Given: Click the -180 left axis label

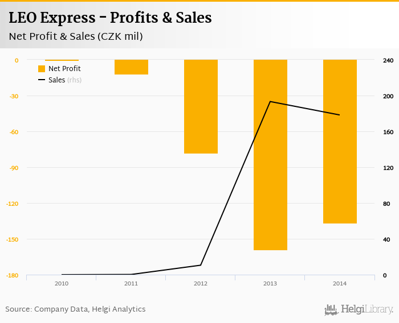Looking at the screenshot, I should click(12, 276).
